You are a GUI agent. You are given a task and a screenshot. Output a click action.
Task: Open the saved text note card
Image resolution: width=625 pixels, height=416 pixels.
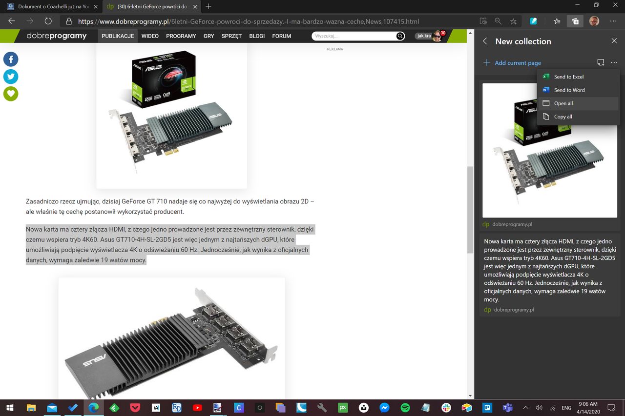(x=550, y=275)
